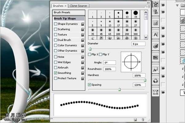The width and height of the screenshot is (185, 123).
Task: Select the hard round 19 brush preset
Action: point(136,14)
